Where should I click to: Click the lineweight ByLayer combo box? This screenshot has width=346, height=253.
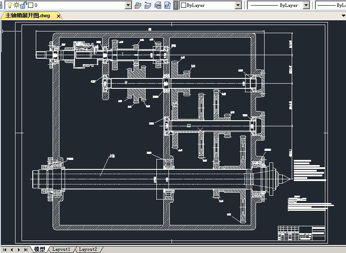click(x=330, y=5)
